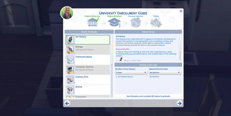
Task: Click the Sim portrait avatar
Action: click(67, 13)
